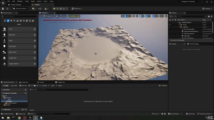Switch to the Sequencer tab
This screenshot has height=120, width=214.
coord(24,82)
